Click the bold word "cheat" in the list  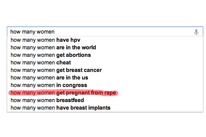64,62
